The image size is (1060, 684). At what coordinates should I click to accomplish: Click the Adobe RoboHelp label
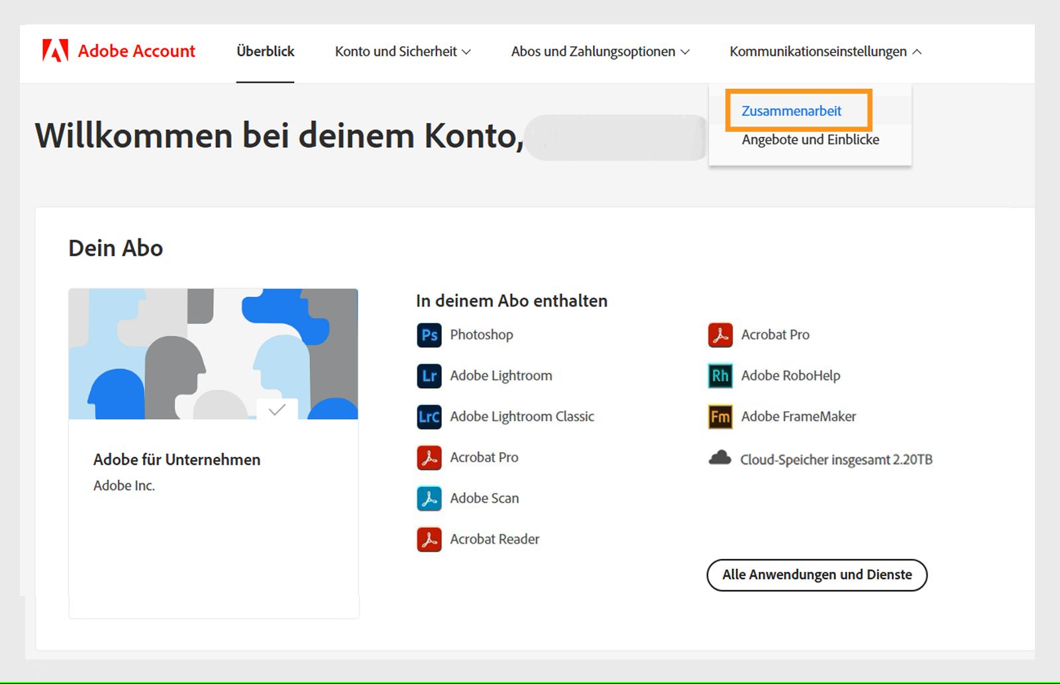point(790,376)
